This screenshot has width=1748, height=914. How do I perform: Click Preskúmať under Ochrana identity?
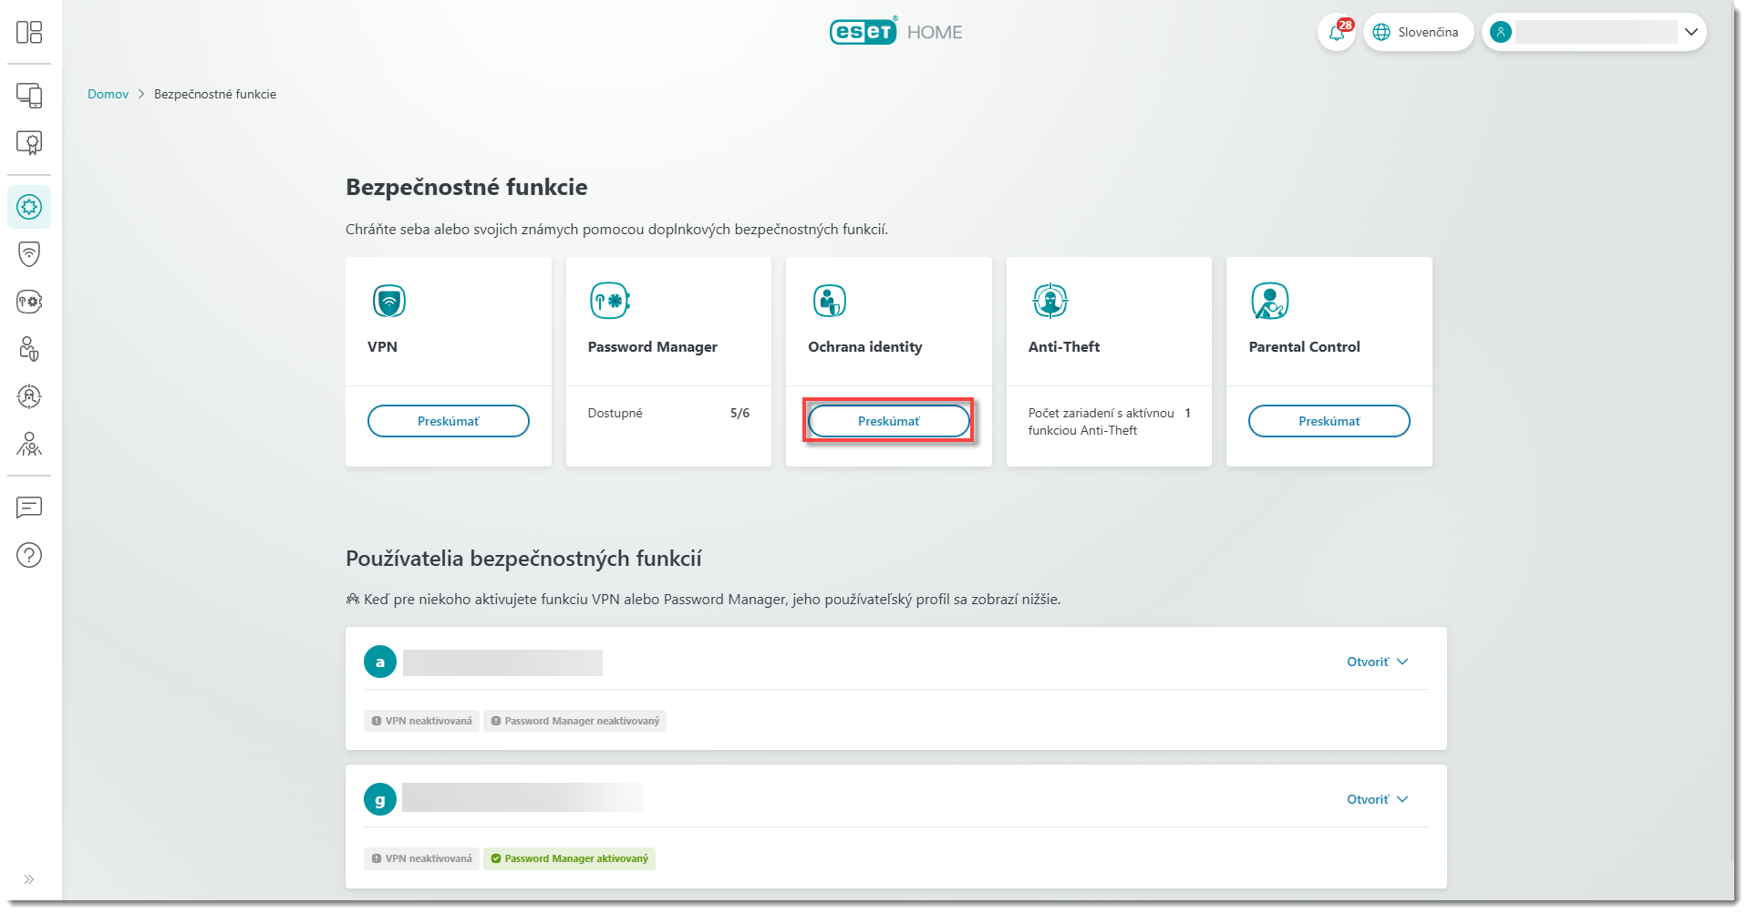(888, 421)
